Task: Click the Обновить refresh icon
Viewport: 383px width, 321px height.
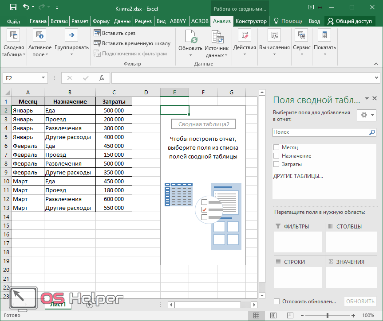Action: click(x=190, y=37)
